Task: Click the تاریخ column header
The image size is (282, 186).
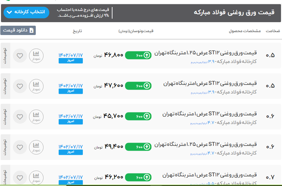Action: (77, 31)
